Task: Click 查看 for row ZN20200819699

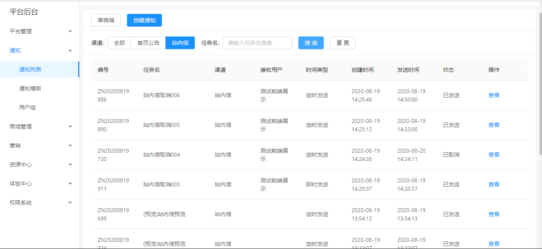Action: click(x=494, y=214)
